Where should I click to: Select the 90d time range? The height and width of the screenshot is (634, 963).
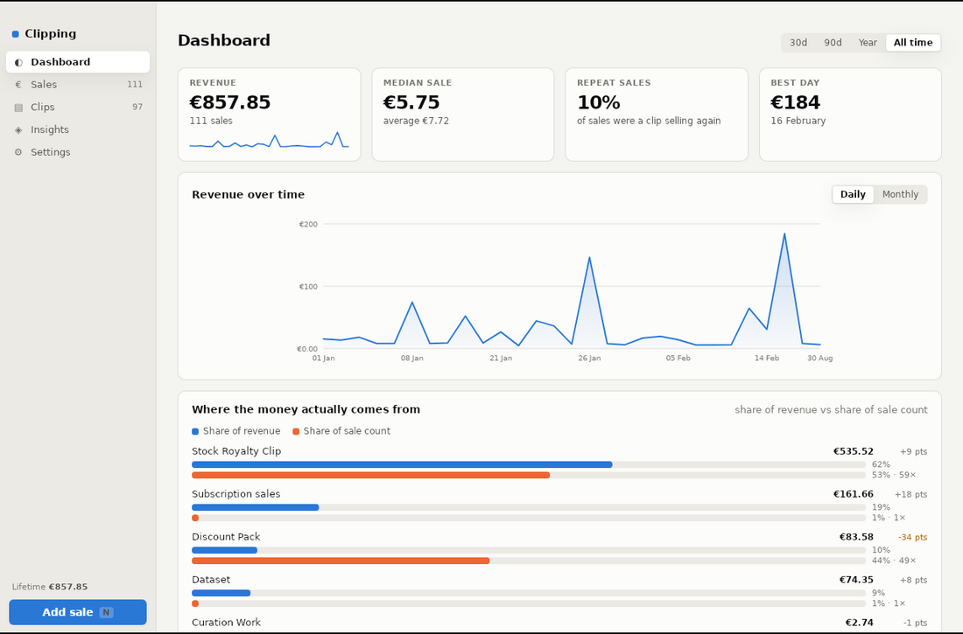coord(833,42)
